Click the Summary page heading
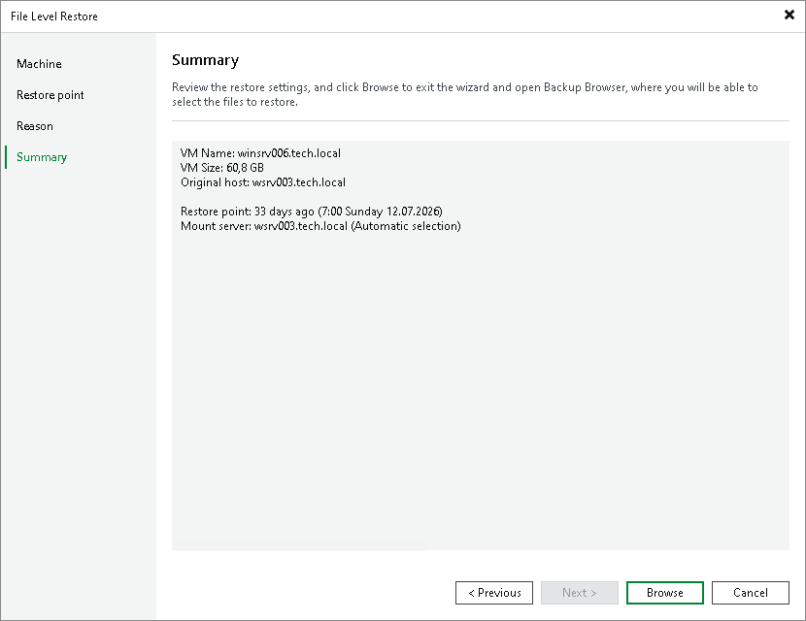This screenshot has width=806, height=621. [x=205, y=60]
